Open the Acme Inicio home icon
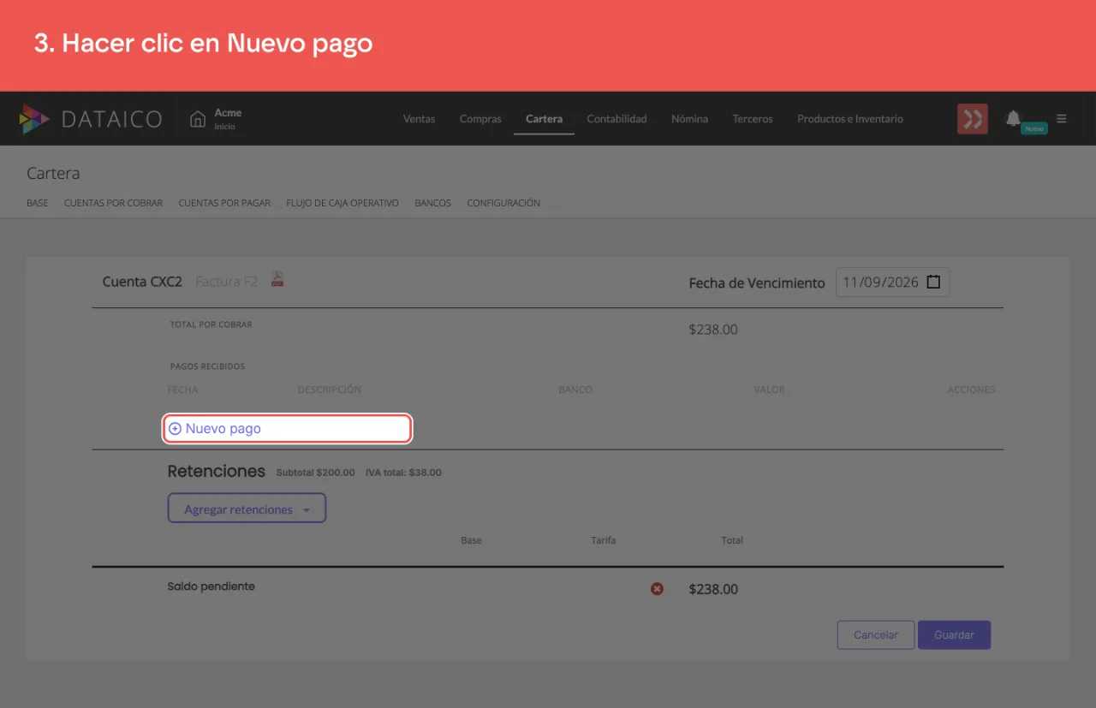The width and height of the screenshot is (1096, 708). (x=198, y=119)
